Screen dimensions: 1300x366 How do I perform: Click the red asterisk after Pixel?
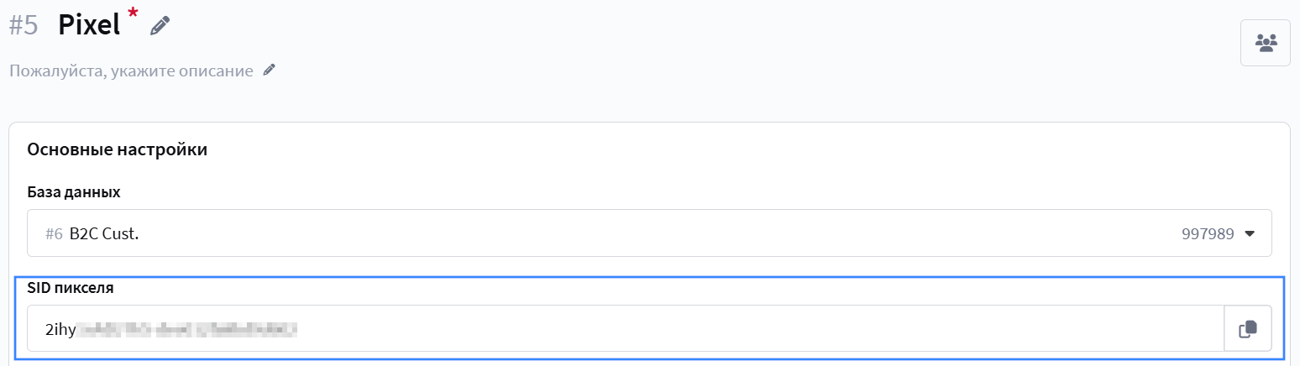pos(133,13)
